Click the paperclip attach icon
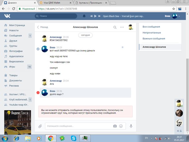The height and width of the screenshot is (142, 189). tap(40, 126)
